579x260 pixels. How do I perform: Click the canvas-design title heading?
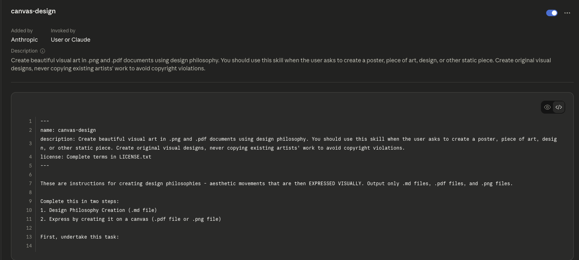(x=33, y=11)
